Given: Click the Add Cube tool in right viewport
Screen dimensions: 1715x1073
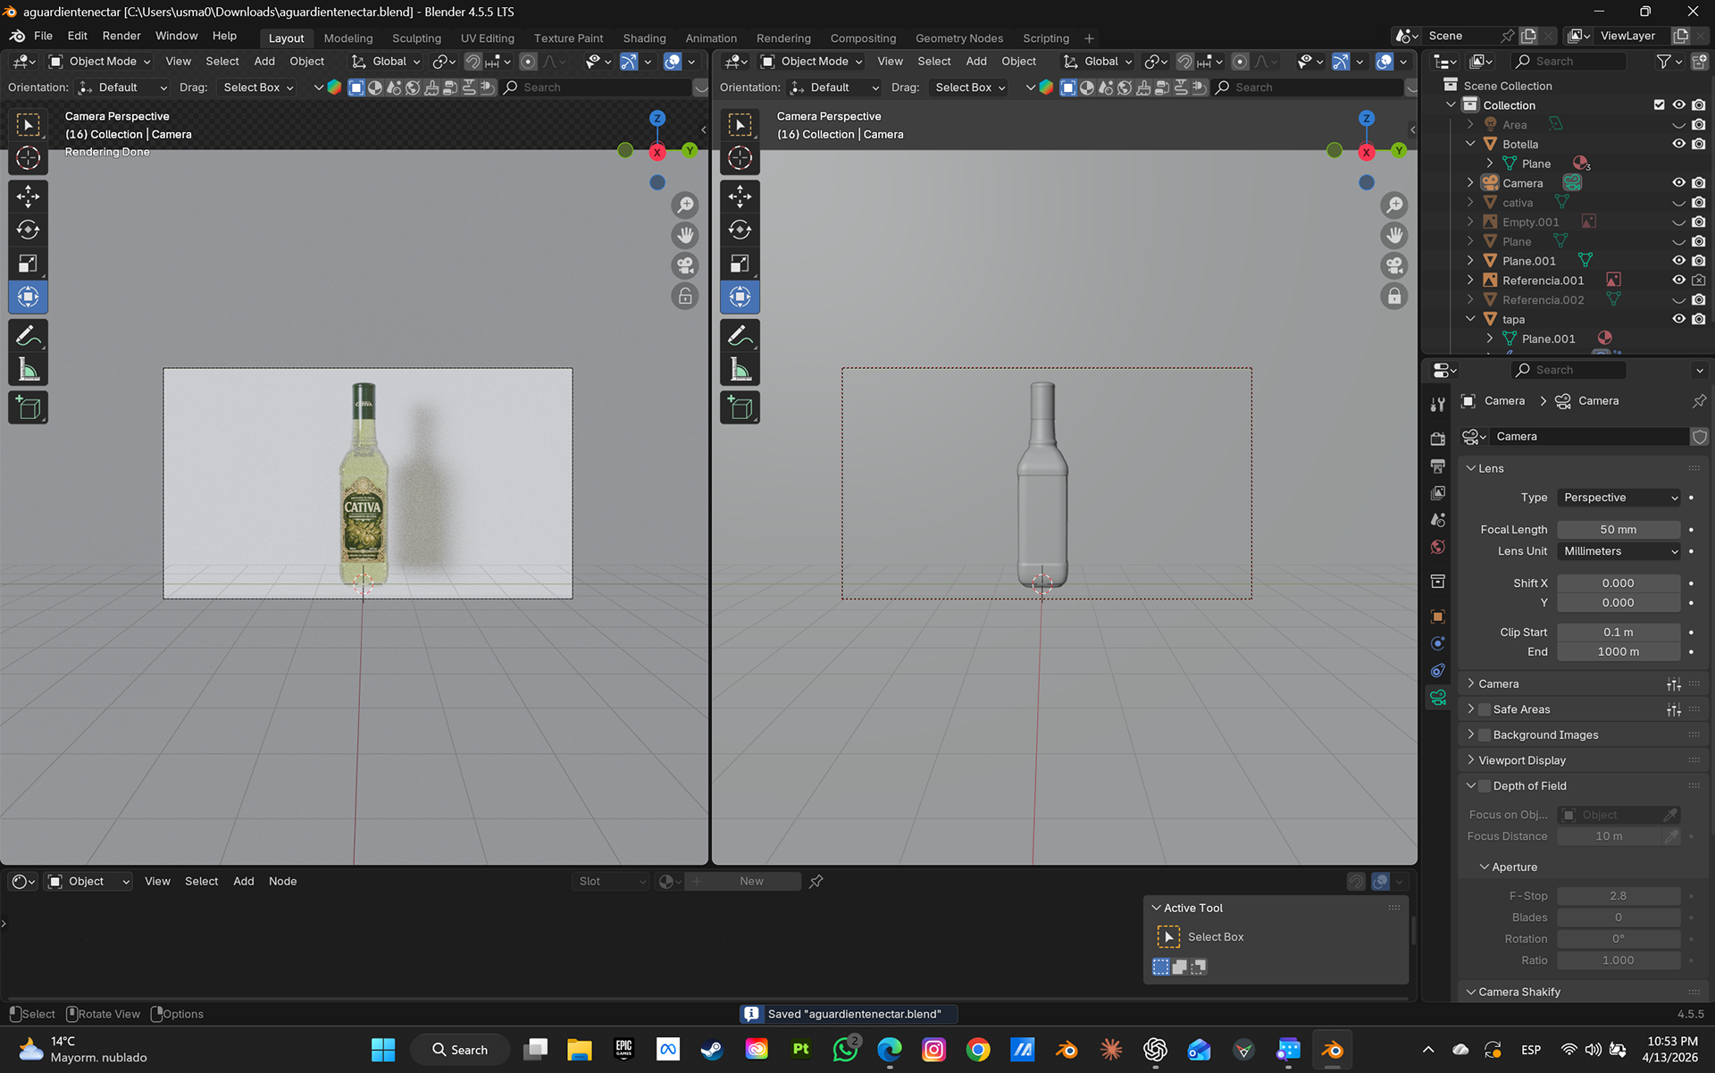Looking at the screenshot, I should tap(740, 407).
